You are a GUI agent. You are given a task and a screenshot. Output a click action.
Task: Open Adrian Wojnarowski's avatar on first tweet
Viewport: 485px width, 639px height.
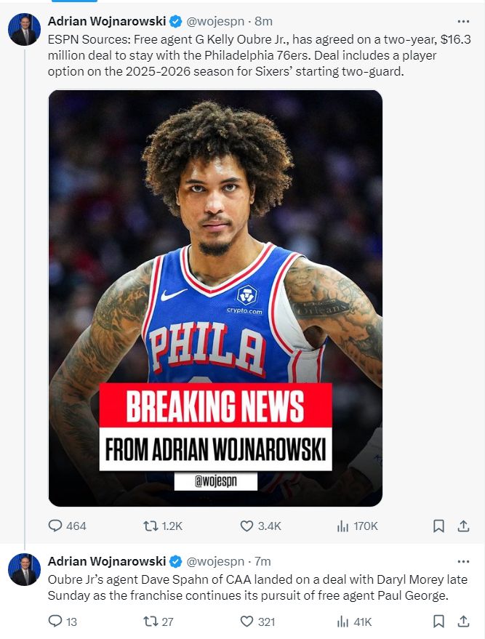[24, 30]
